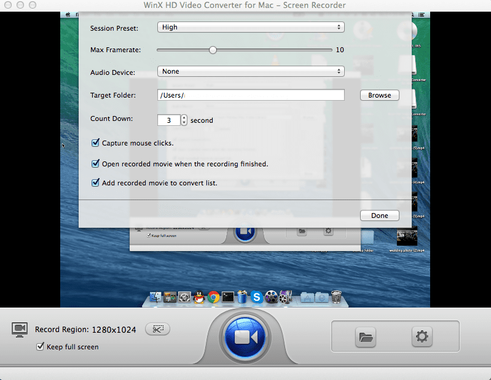This screenshot has height=380, width=491.
Task: Open the documents stack in preview dock
Action: pos(321,298)
